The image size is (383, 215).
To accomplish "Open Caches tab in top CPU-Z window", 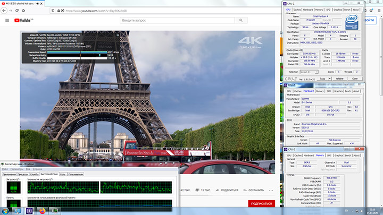I will coord(297,10).
